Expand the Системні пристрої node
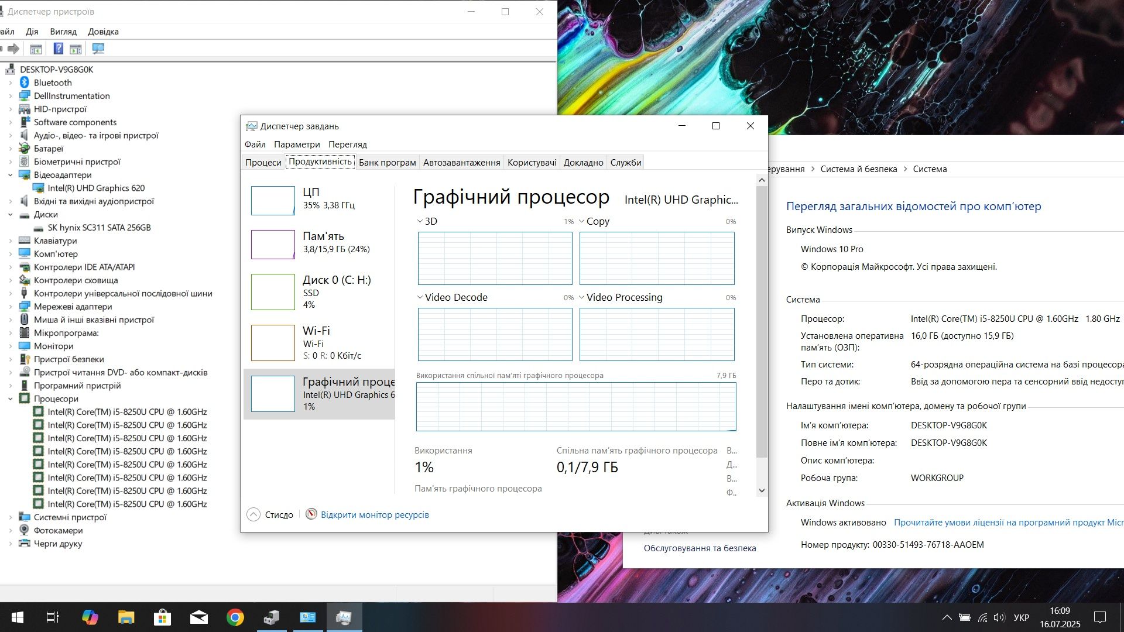 [11, 517]
